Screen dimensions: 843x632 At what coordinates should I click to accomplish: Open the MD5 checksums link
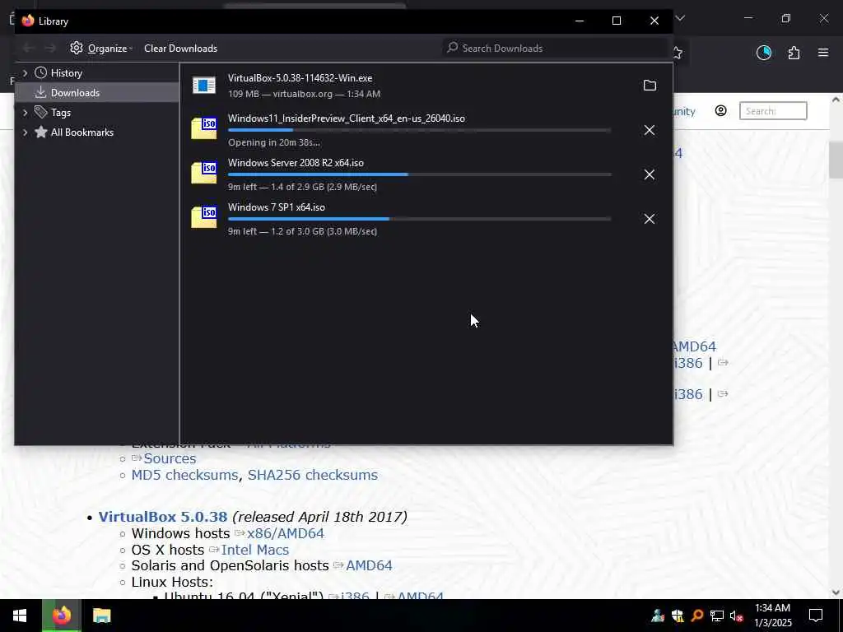(184, 475)
